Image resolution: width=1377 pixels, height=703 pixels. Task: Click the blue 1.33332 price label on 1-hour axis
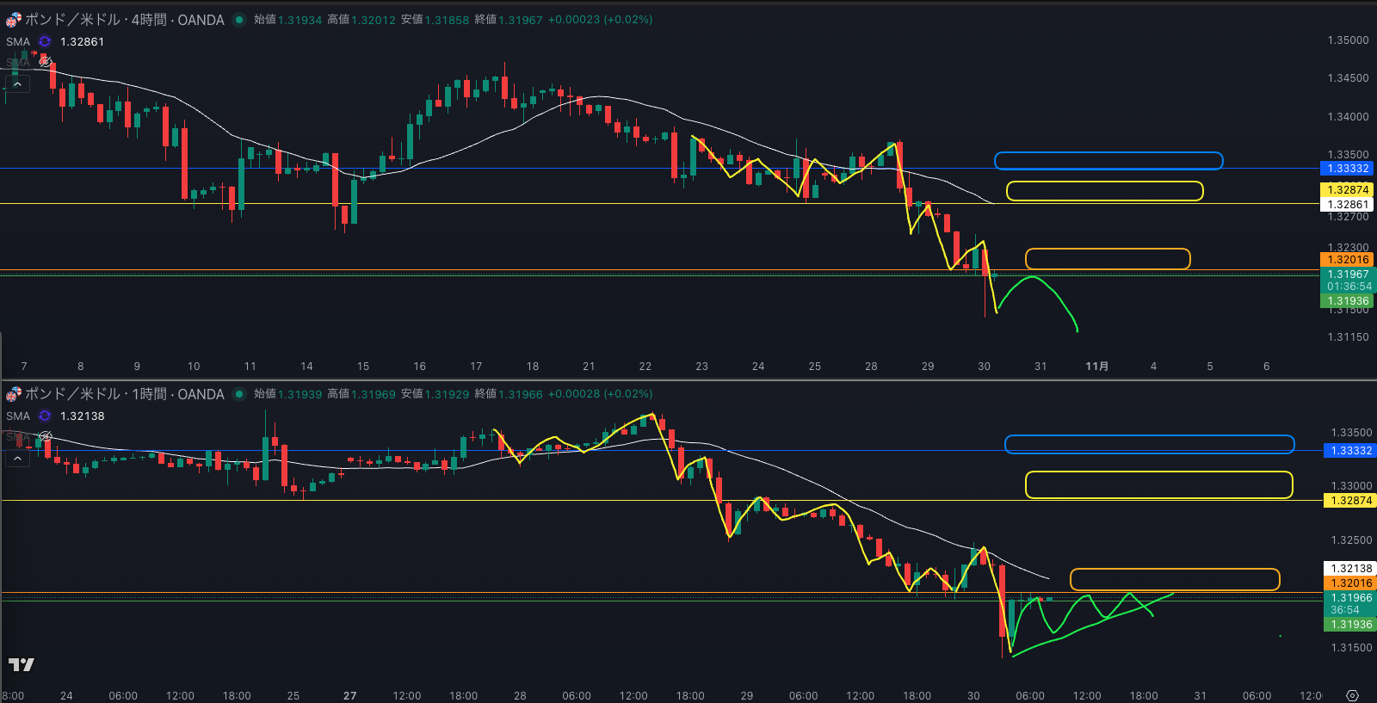(1350, 451)
